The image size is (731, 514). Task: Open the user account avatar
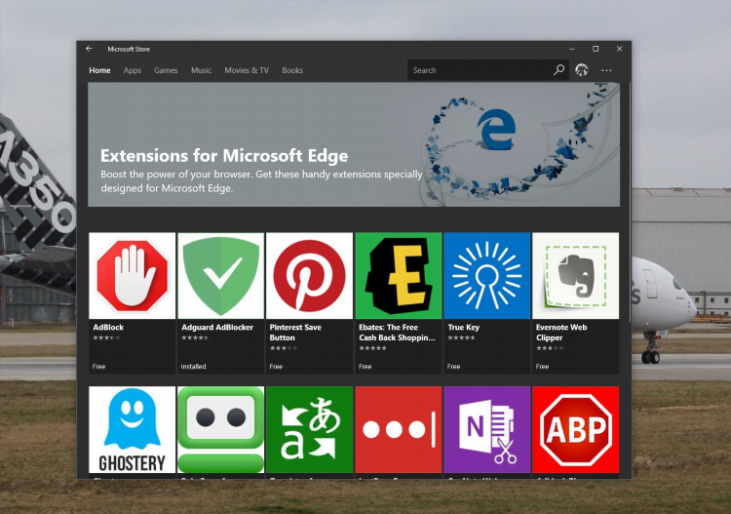point(581,70)
